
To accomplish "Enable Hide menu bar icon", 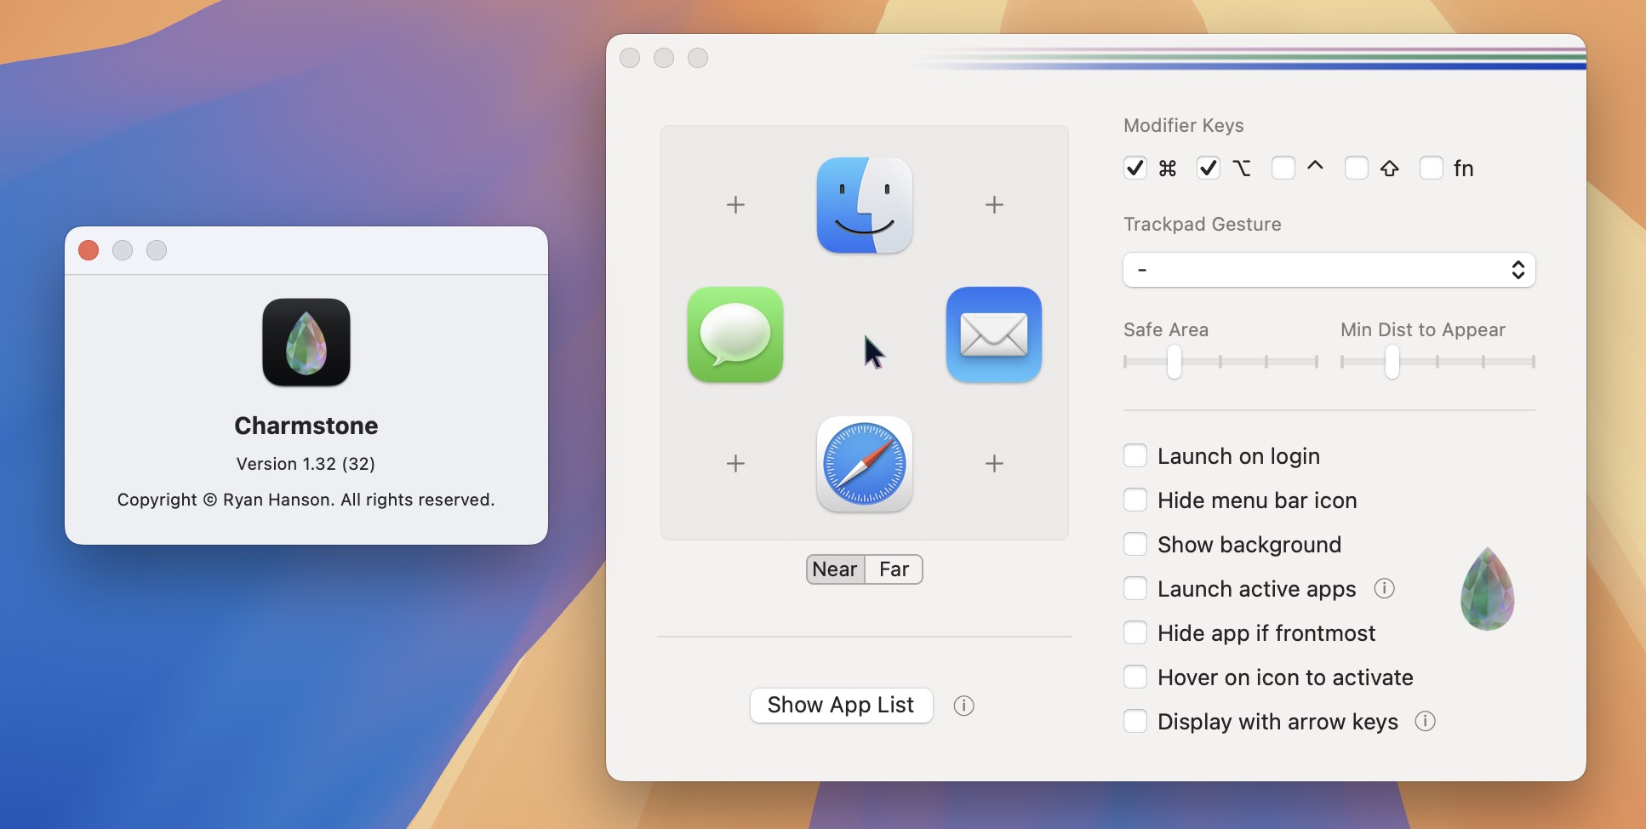I will (x=1135, y=500).
